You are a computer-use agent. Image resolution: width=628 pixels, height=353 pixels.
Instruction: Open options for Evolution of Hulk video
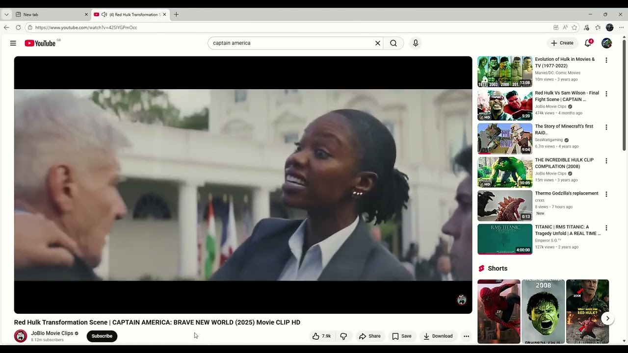coord(606,60)
